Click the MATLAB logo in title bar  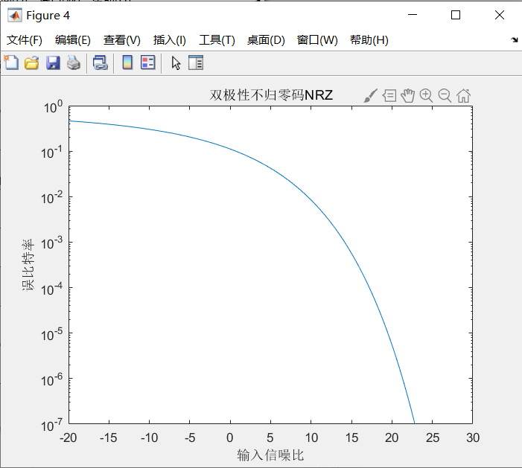coord(15,16)
